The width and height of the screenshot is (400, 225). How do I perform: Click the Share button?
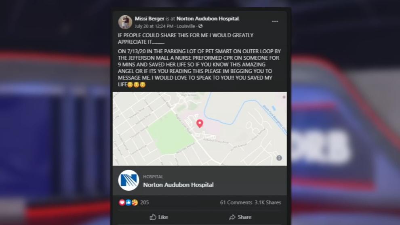240,217
